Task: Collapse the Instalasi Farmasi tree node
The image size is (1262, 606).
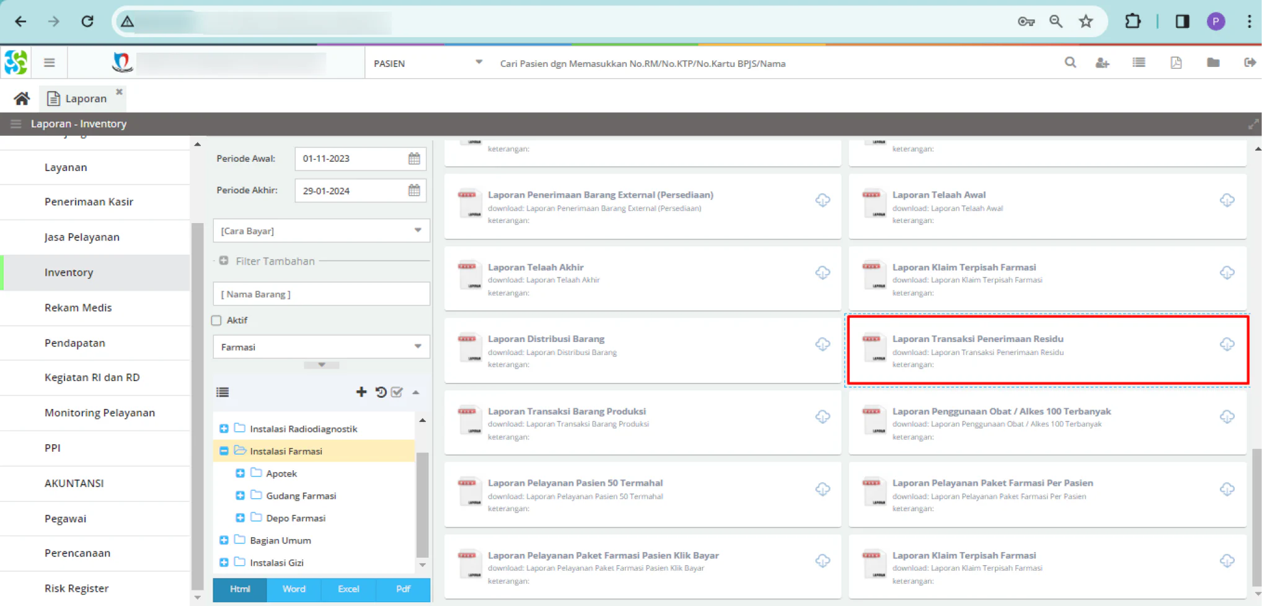Action: click(224, 451)
